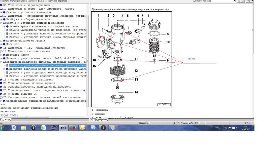Image resolution: width=258 pixels, height=145 pixels.
Task: Select '28 Система зажигания, система свечей накаливания'
Action: (x=42, y=97)
